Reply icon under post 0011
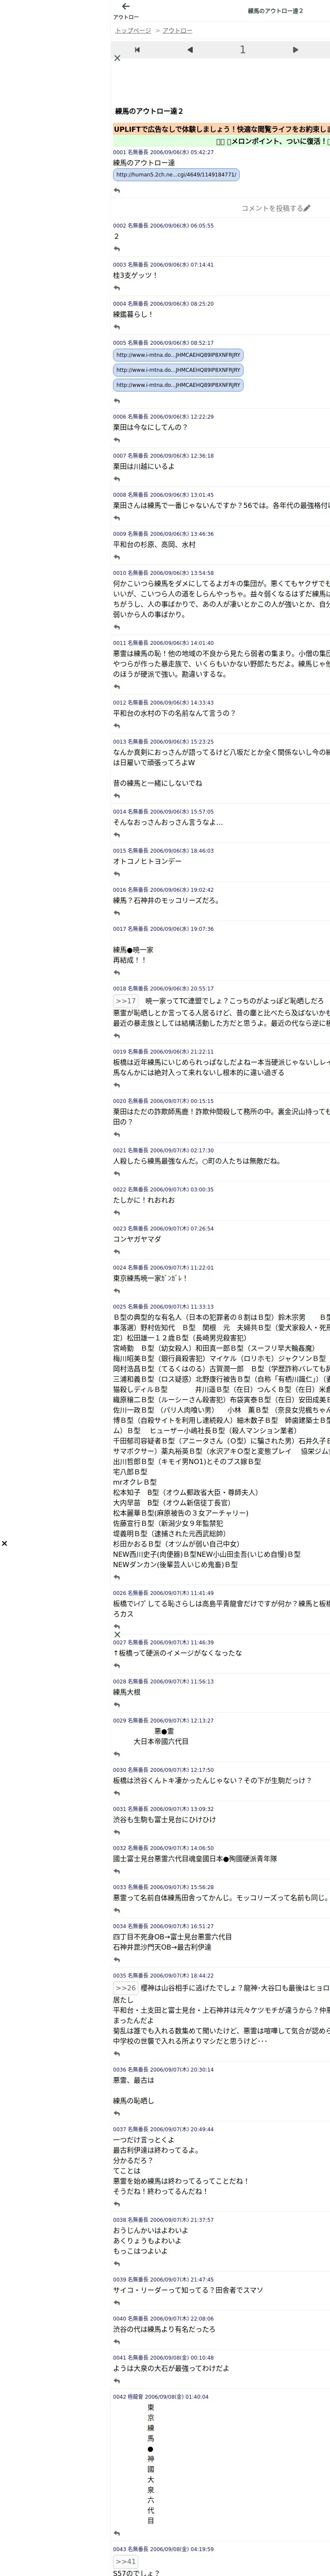Viewport: 330px width, 2576px height. [x=117, y=687]
